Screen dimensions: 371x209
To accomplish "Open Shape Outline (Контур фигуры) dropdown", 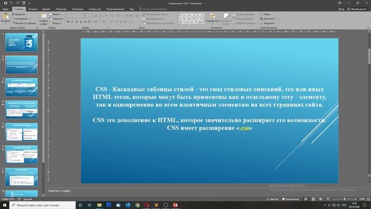I will [x=243, y=19].
